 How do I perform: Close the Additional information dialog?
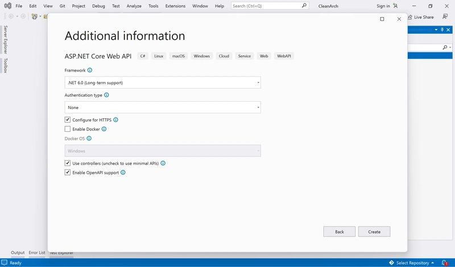pyautogui.click(x=399, y=19)
